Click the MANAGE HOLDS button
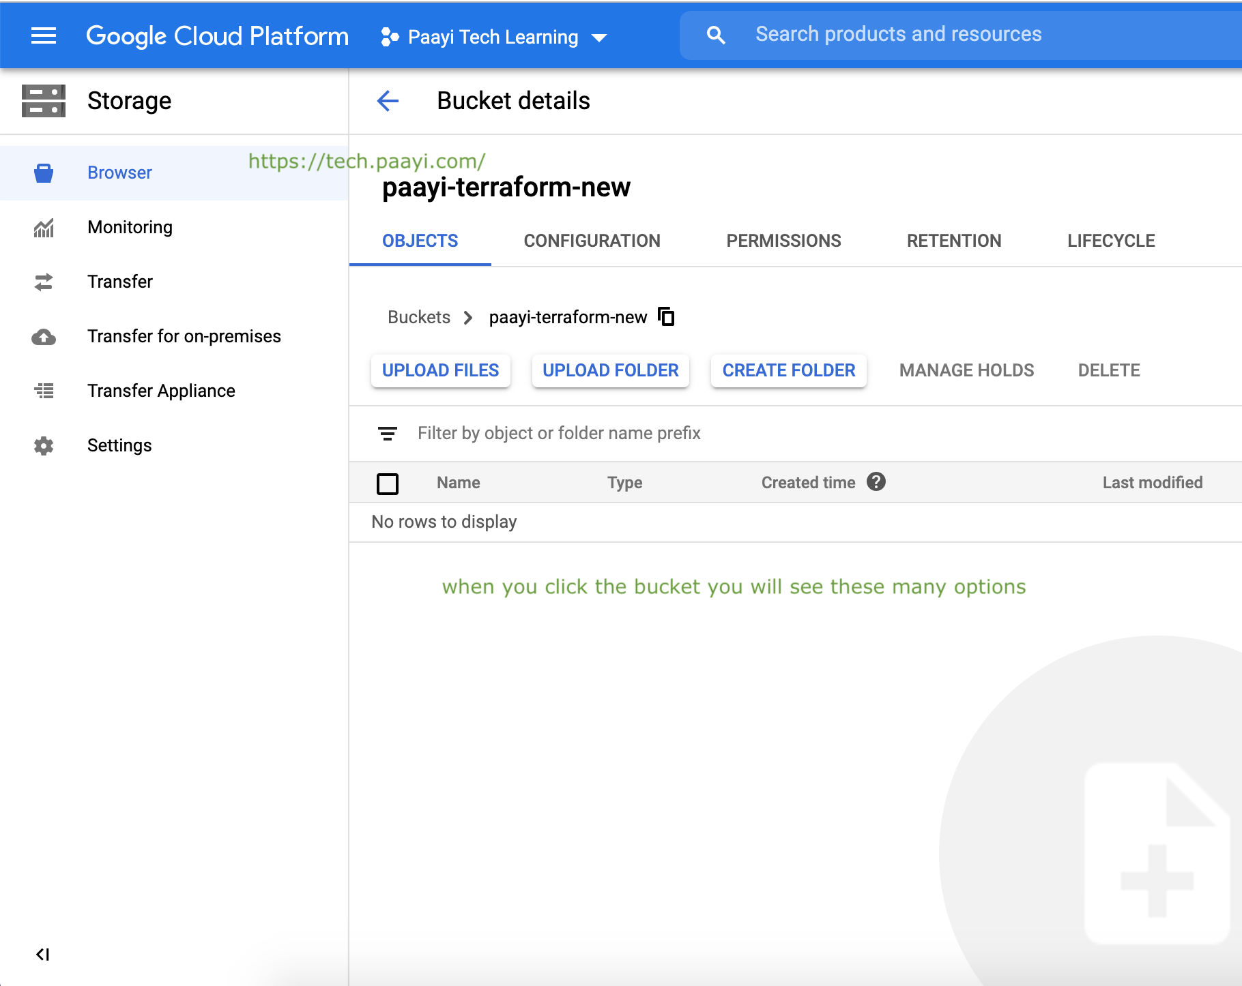This screenshot has height=986, width=1242. tap(967, 370)
